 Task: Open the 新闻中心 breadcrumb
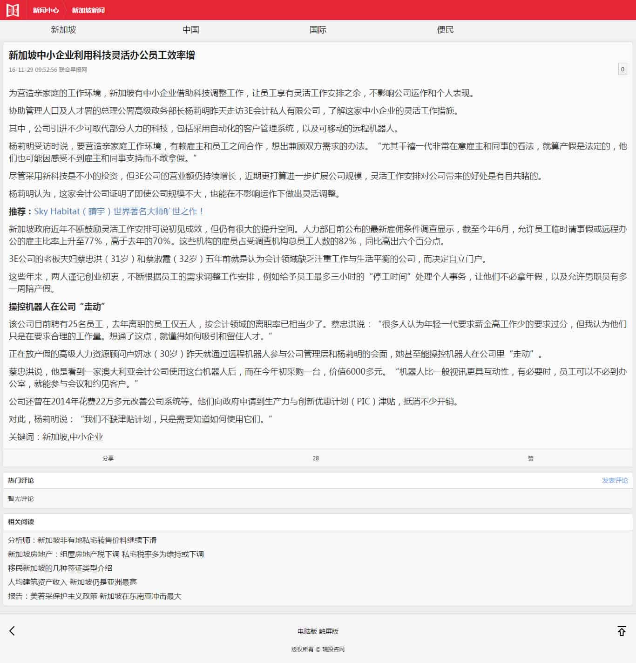(x=46, y=10)
